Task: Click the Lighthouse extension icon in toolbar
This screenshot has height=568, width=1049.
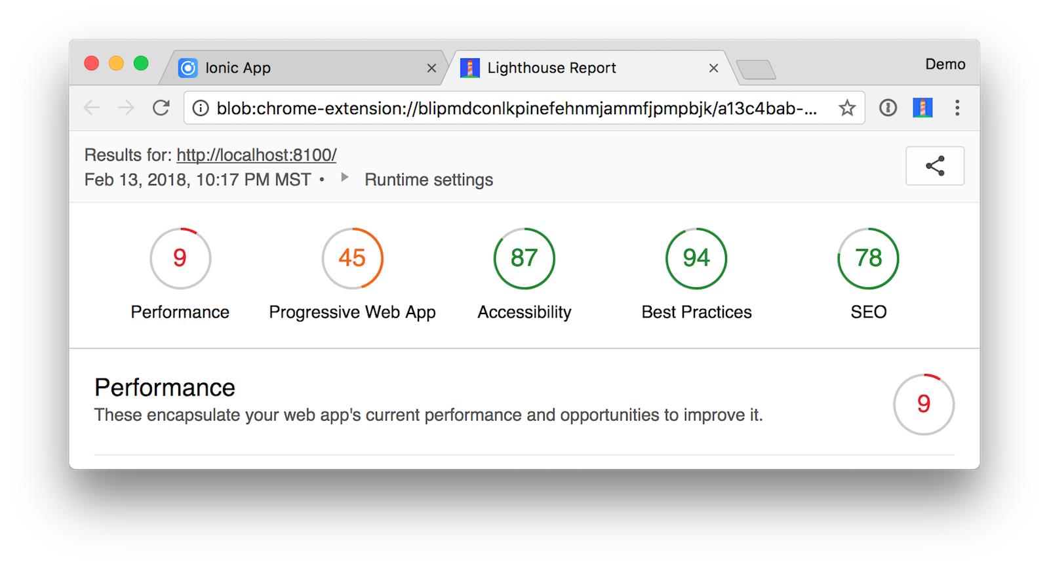Action: point(922,108)
